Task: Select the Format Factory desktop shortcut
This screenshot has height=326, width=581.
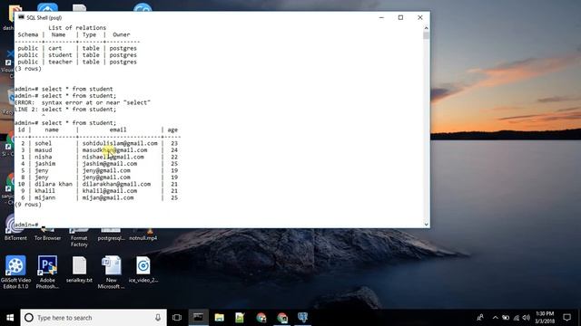Action: [x=79, y=237]
